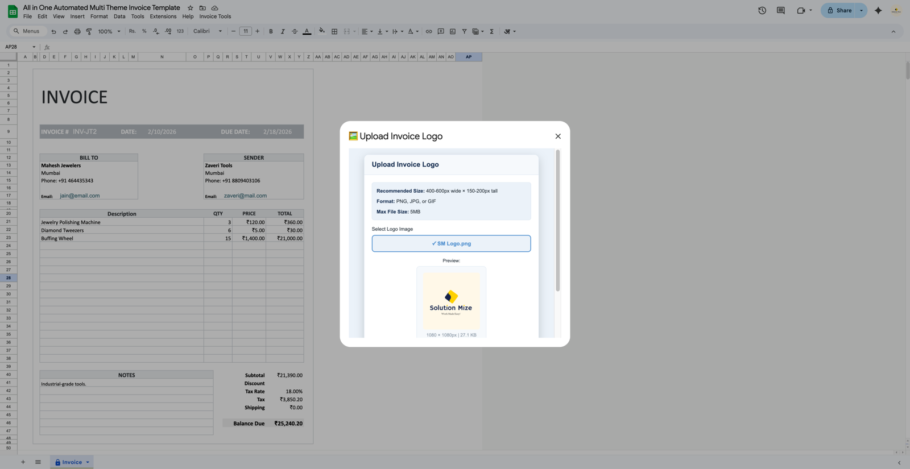
Task: Expand the Share options dropdown arrow
Action: coord(861,10)
